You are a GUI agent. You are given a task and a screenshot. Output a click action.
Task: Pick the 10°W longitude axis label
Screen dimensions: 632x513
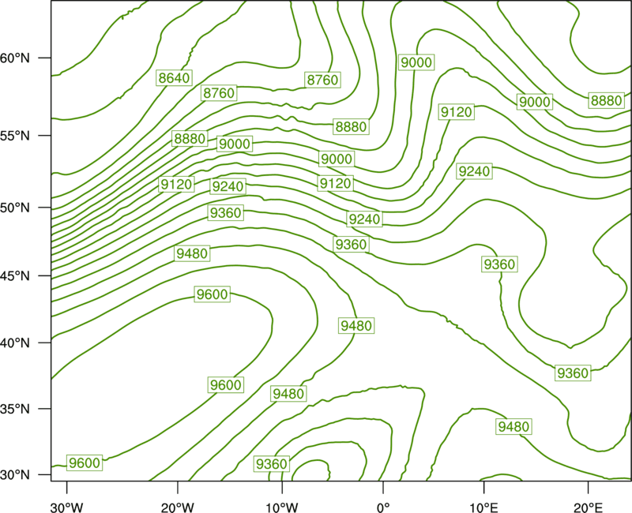[x=282, y=507]
